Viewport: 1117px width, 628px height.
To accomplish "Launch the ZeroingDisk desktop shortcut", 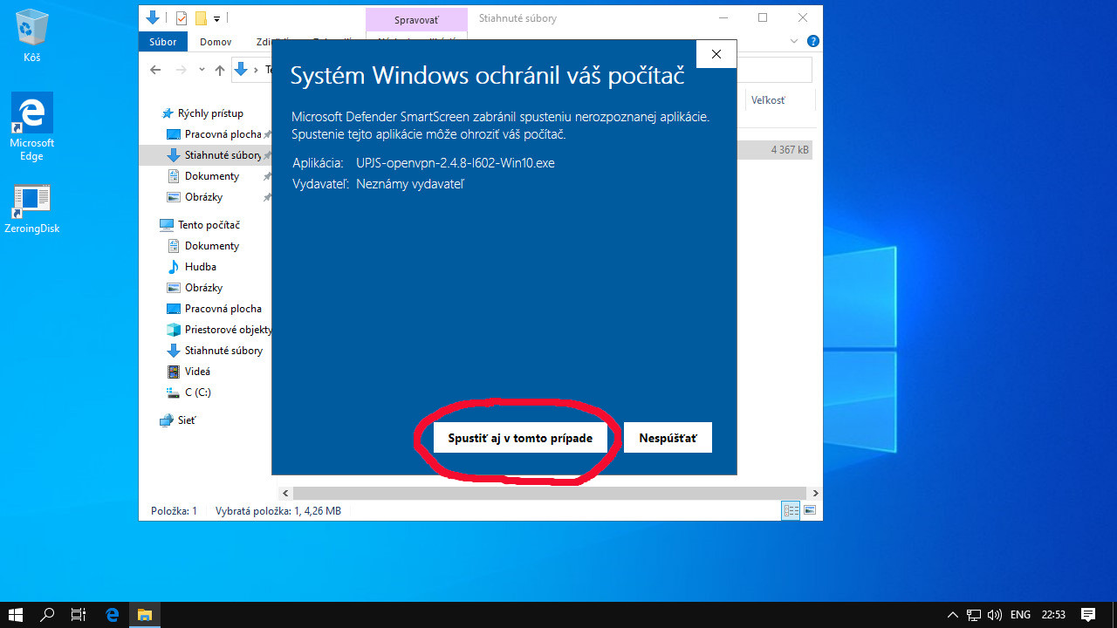I will 31,209.
